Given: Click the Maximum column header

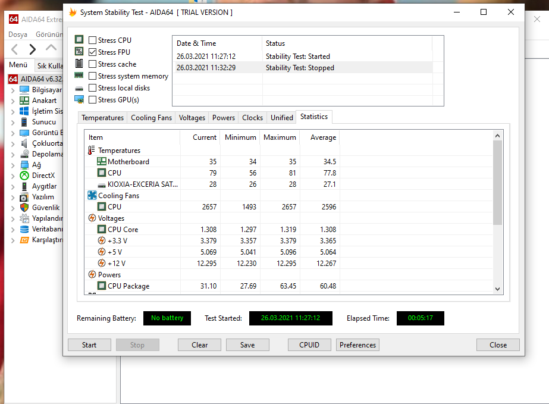Looking at the screenshot, I should [x=280, y=137].
